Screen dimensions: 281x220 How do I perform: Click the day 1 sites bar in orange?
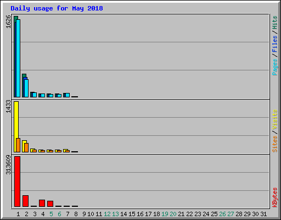pos(18,145)
